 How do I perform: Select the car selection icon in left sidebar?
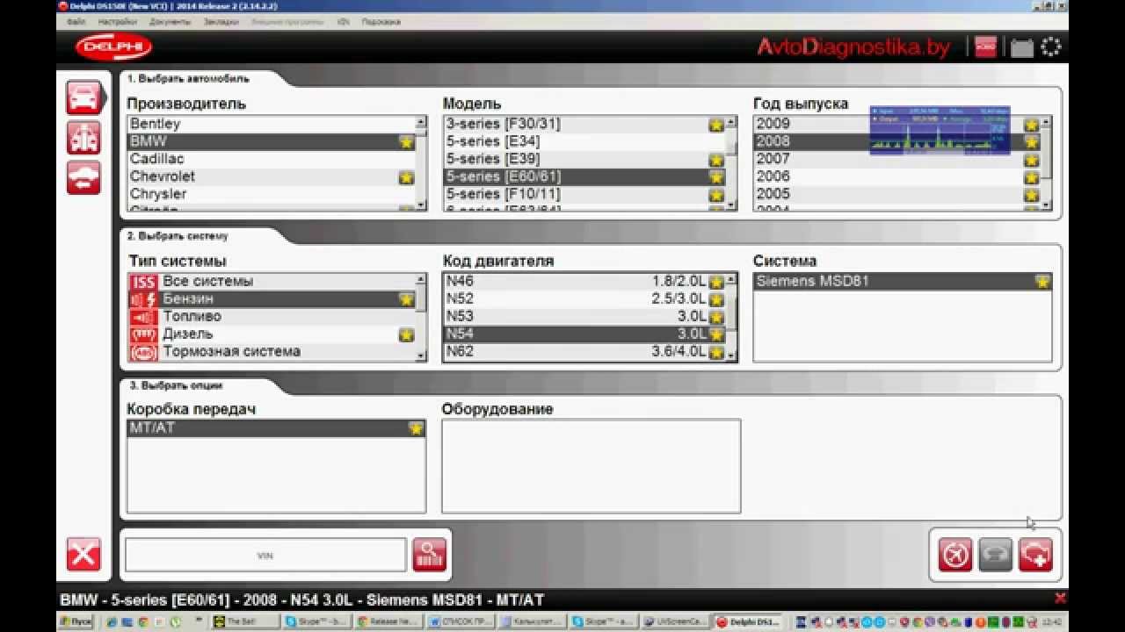tap(84, 97)
